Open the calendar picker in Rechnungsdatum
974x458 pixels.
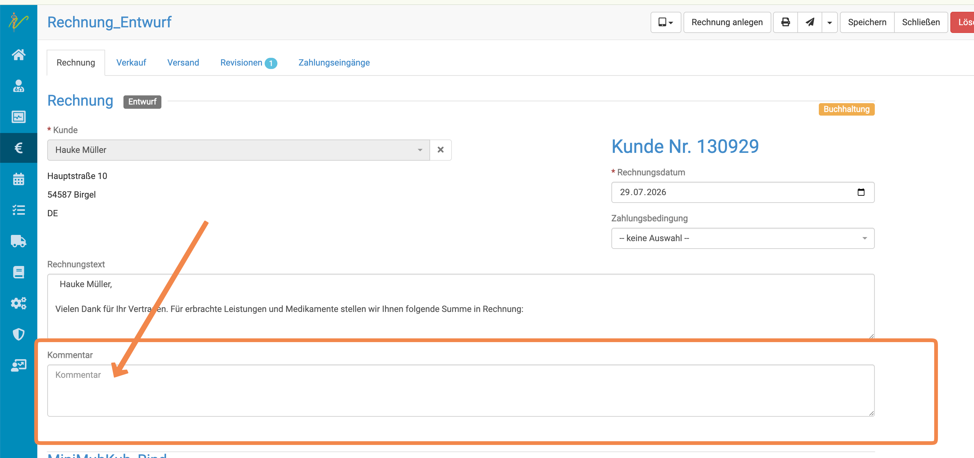pos(861,192)
